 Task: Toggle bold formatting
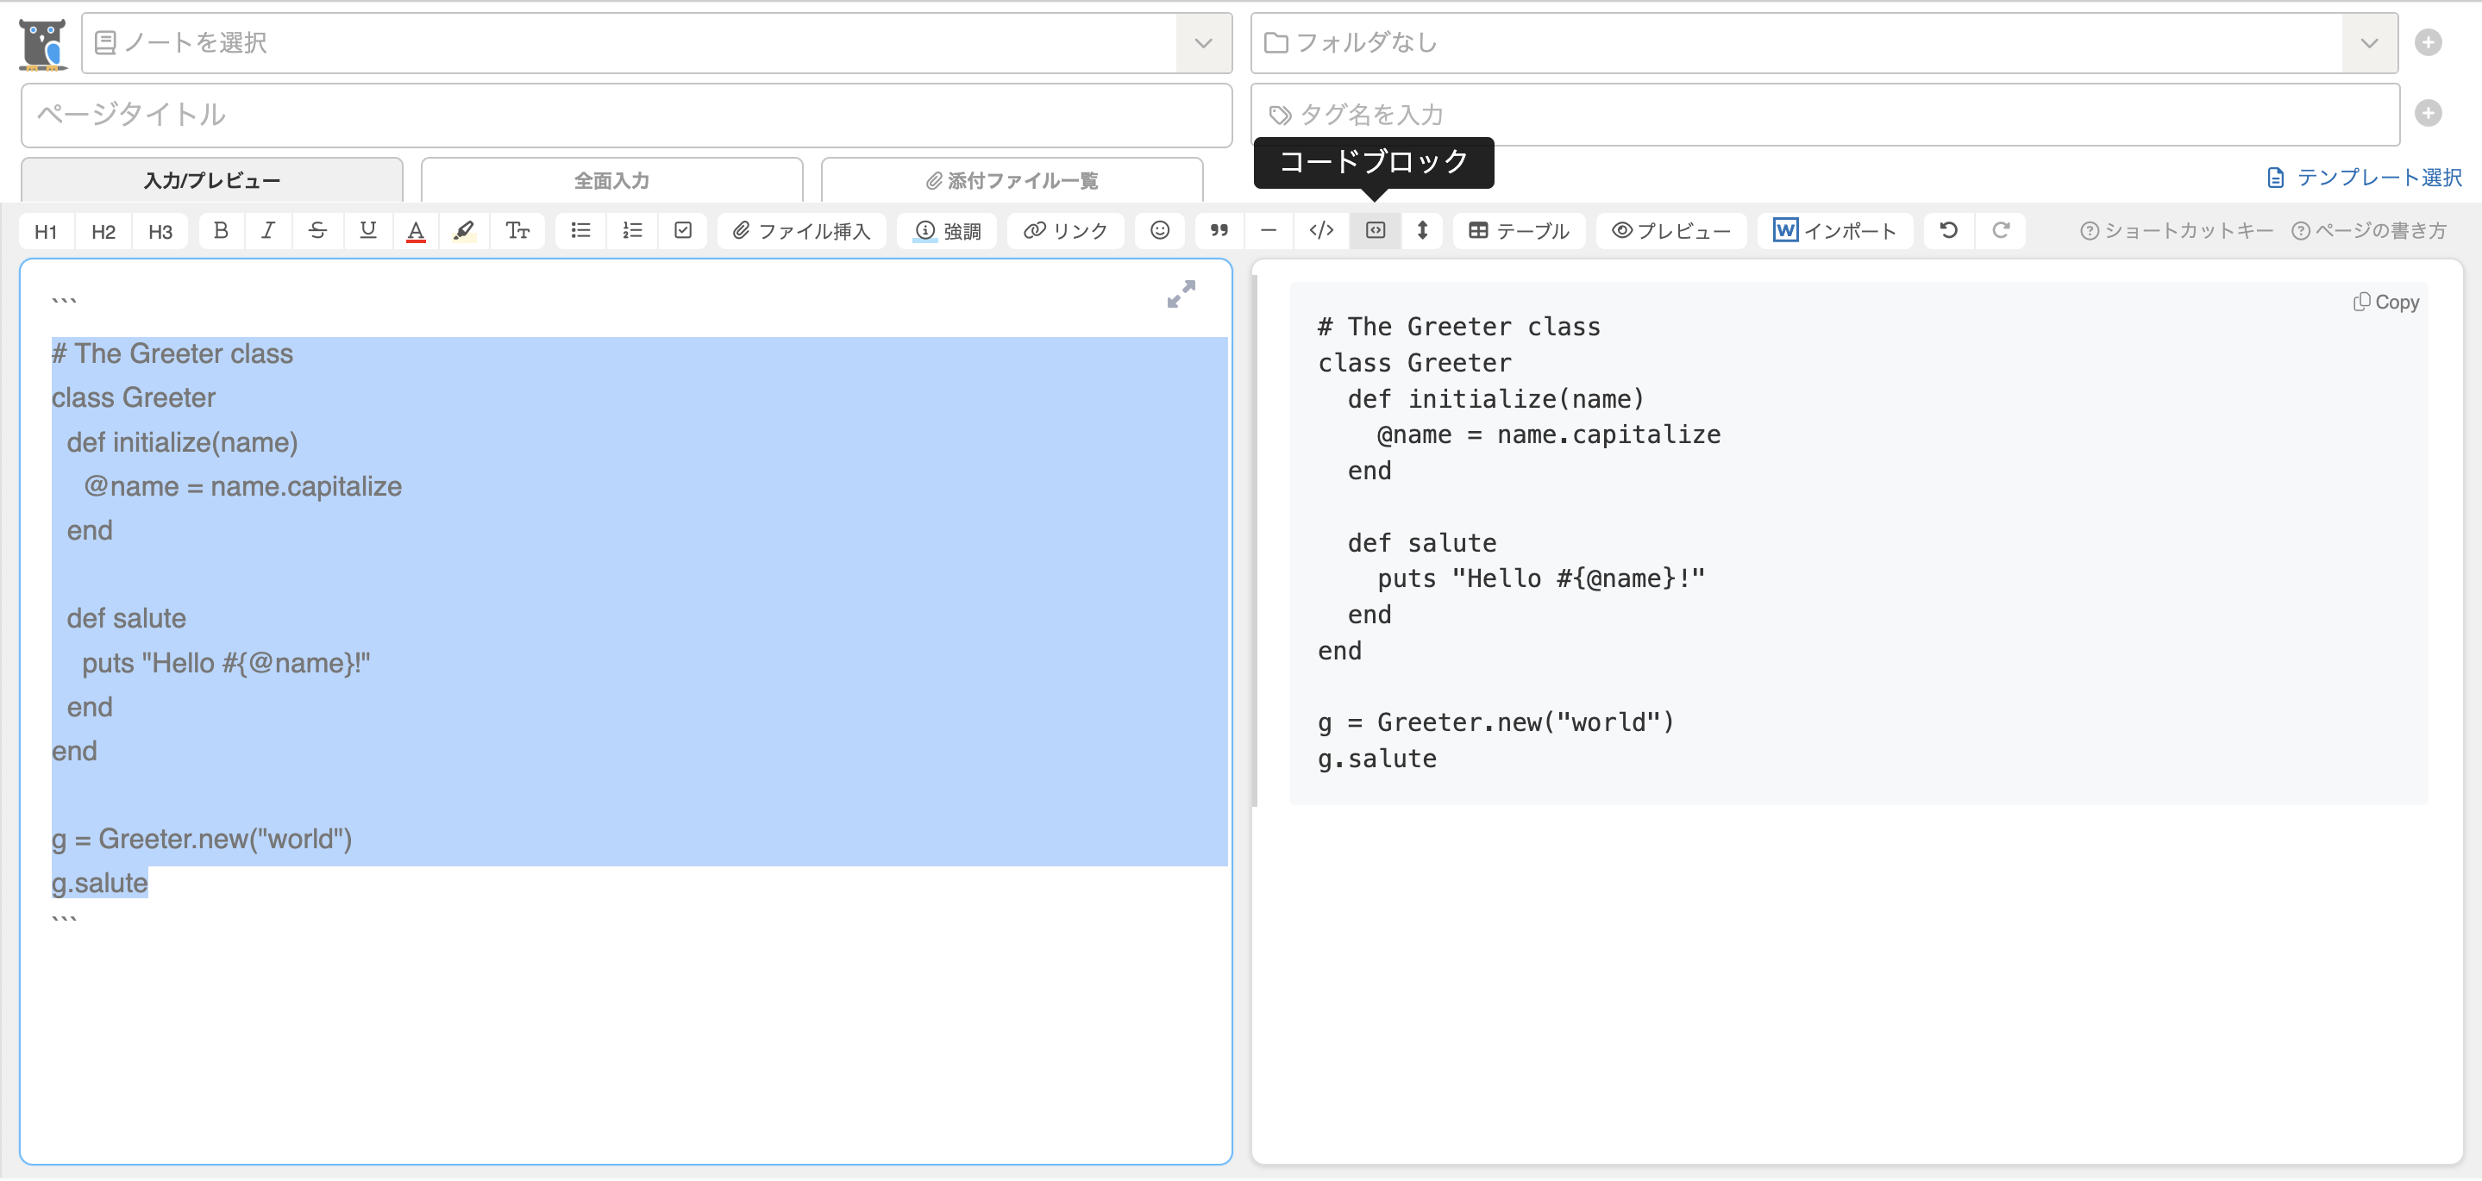tap(221, 230)
